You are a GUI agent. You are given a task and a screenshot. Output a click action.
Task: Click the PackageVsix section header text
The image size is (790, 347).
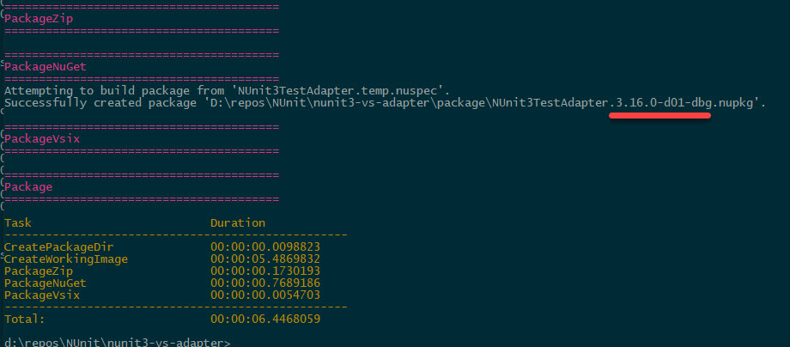point(43,137)
